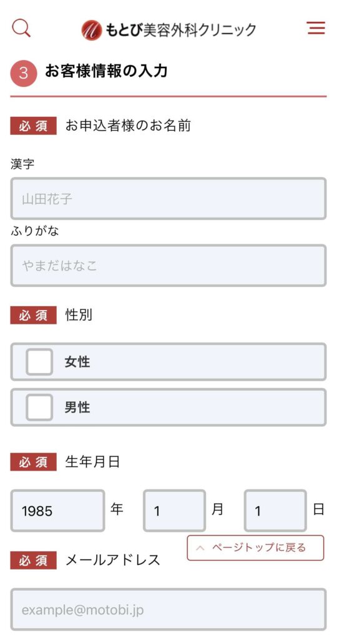Viewport: 337px width, 640px height.
Task: Click the Motobi clinic logo emblem
Action: (x=92, y=30)
